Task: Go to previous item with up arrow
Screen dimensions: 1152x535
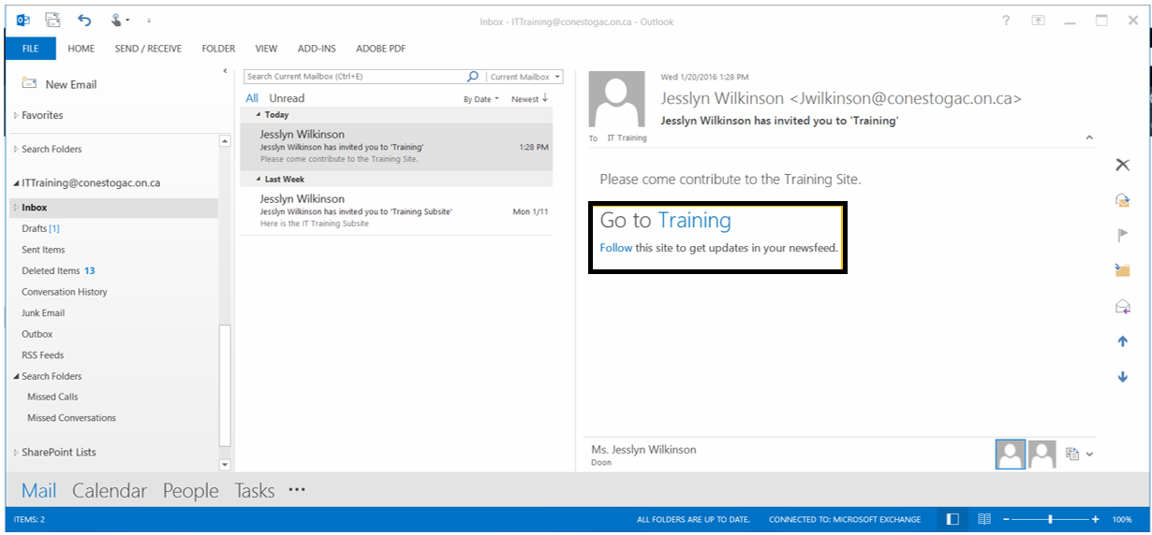Action: (1122, 341)
